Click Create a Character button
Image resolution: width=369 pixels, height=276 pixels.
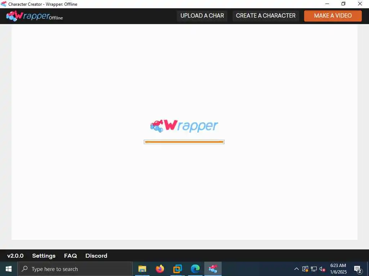[266, 16]
